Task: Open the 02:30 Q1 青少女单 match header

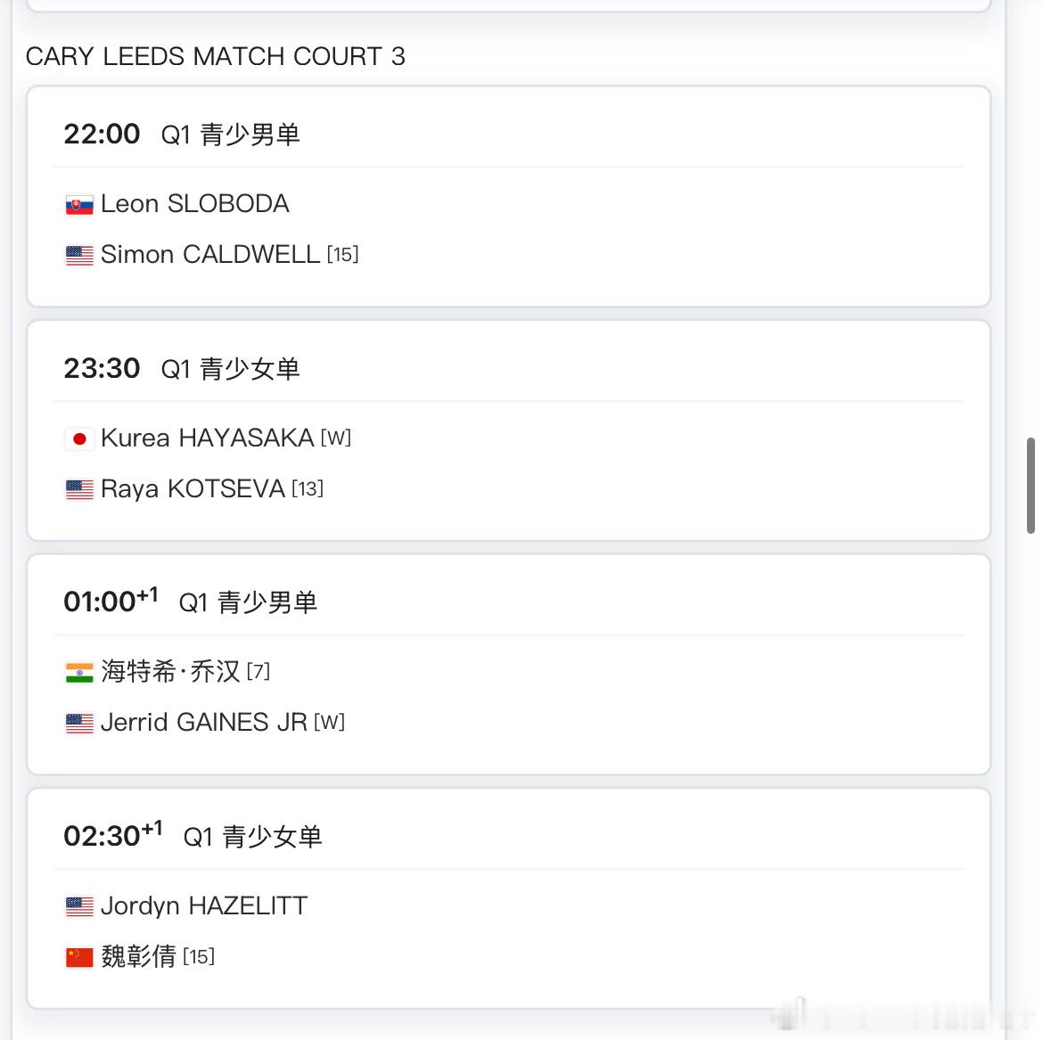Action: click(193, 835)
